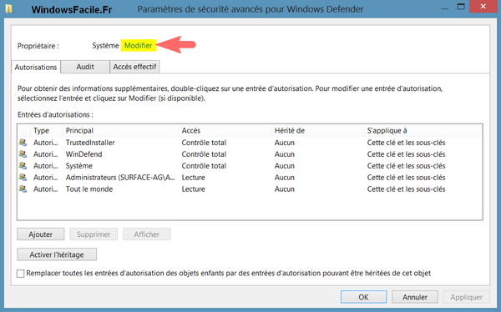Click the user icon of the Tout le monde row

(23, 189)
